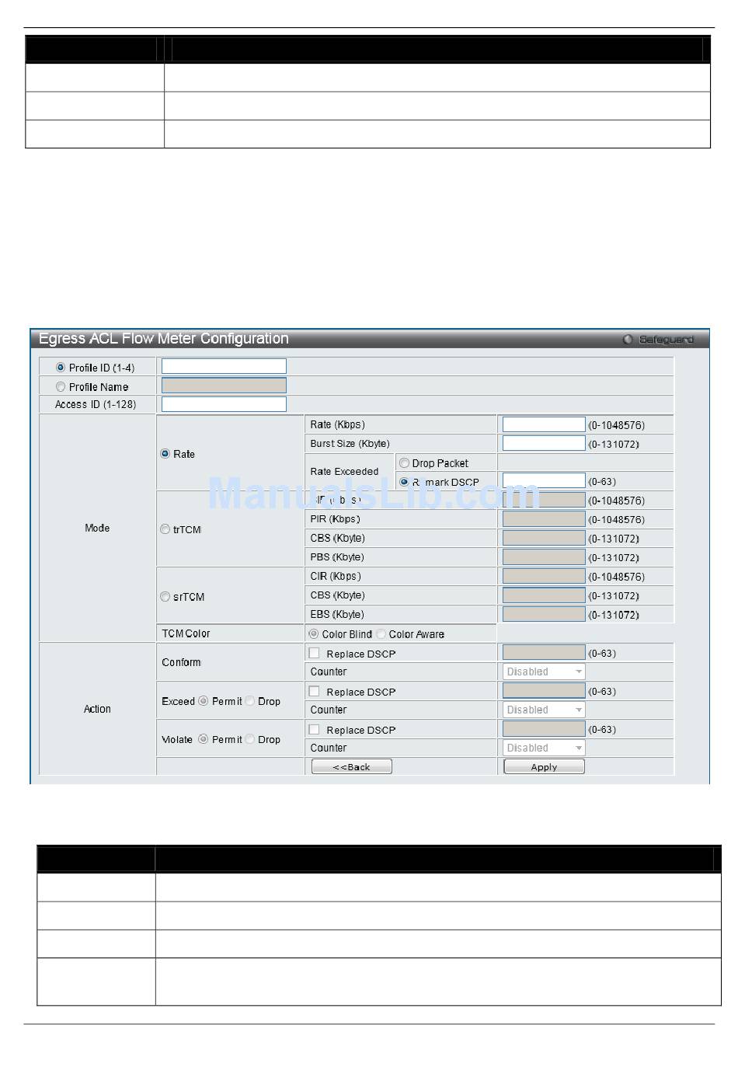Click the Conform label

click(182, 662)
